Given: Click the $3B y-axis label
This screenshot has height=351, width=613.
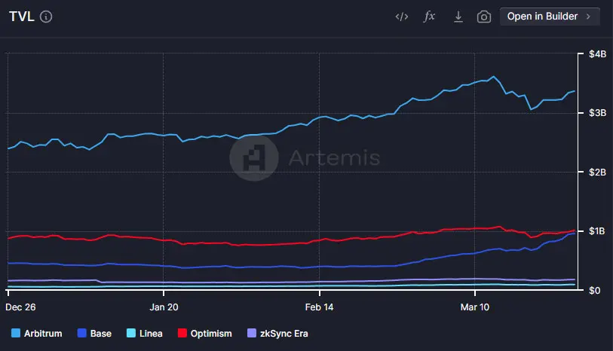Looking at the screenshot, I should [x=597, y=113].
